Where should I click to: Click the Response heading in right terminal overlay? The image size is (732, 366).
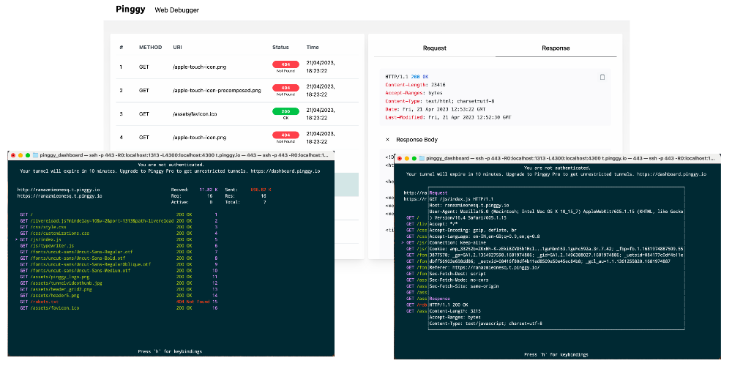pos(439,299)
